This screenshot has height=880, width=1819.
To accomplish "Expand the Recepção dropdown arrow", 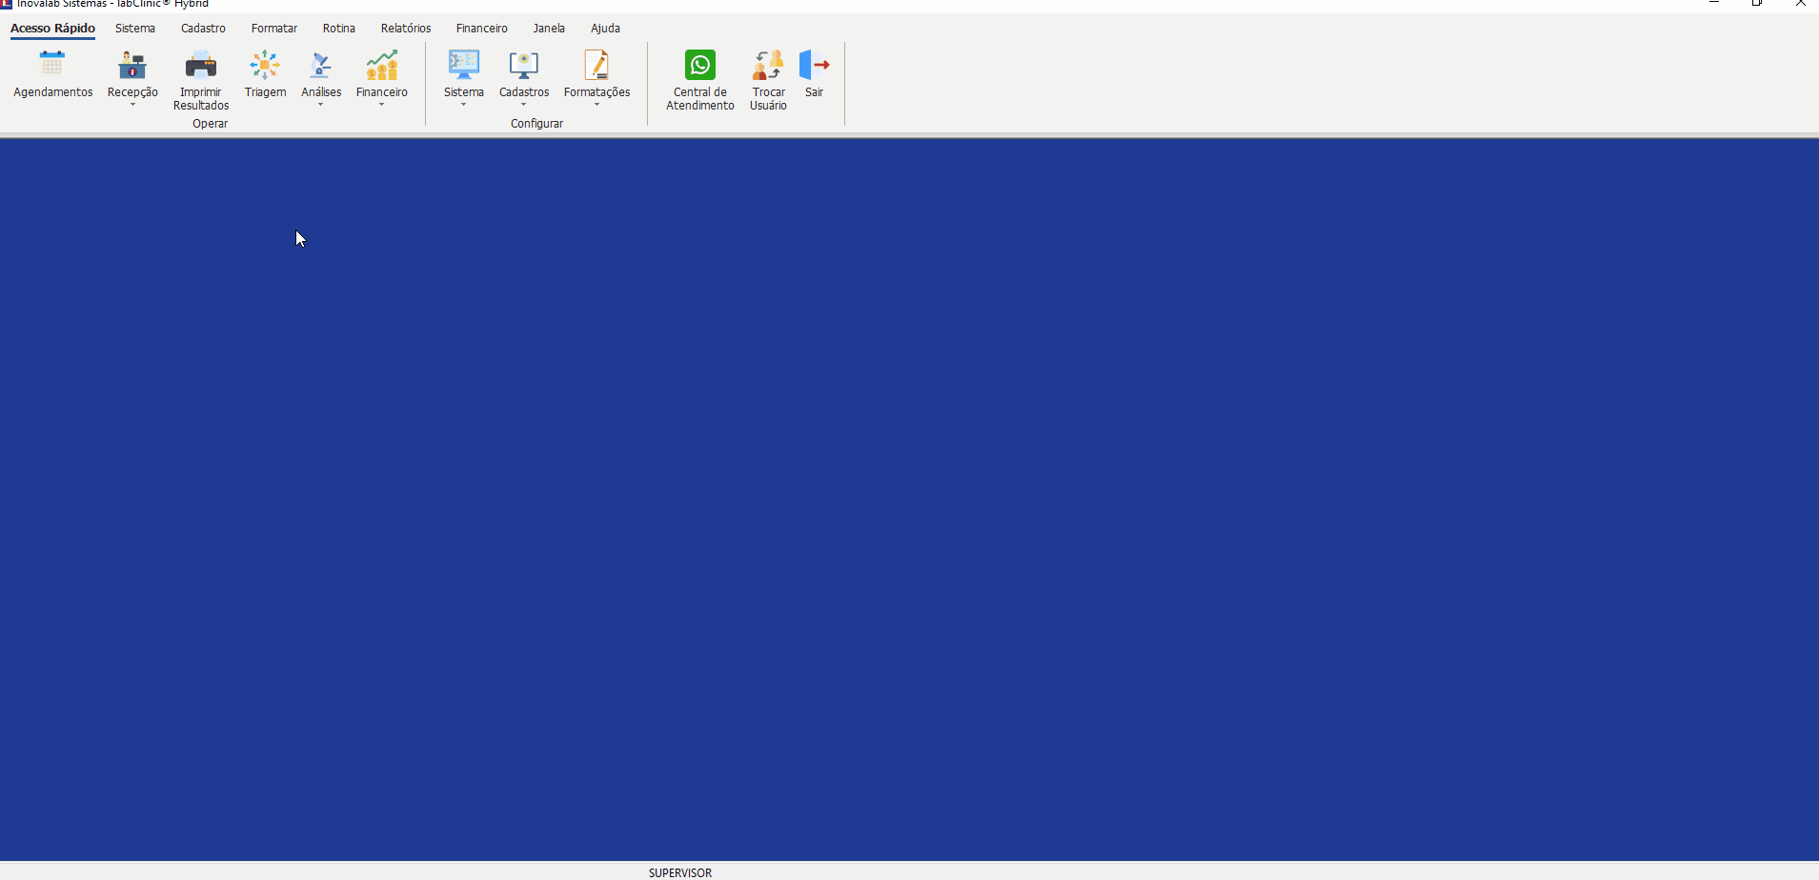I will coord(132,105).
